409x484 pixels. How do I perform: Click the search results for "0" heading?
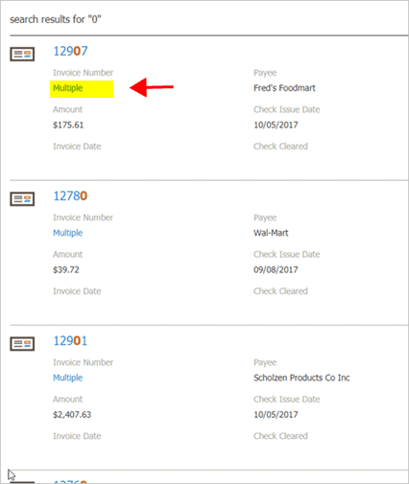click(x=56, y=19)
